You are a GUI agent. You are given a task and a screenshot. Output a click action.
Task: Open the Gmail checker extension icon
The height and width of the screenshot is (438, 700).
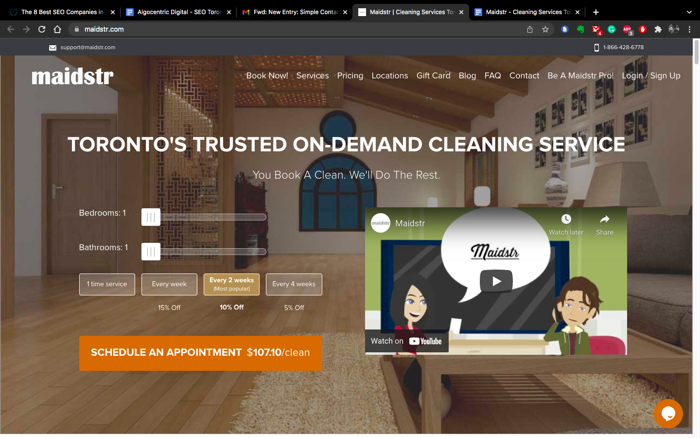[596, 30]
